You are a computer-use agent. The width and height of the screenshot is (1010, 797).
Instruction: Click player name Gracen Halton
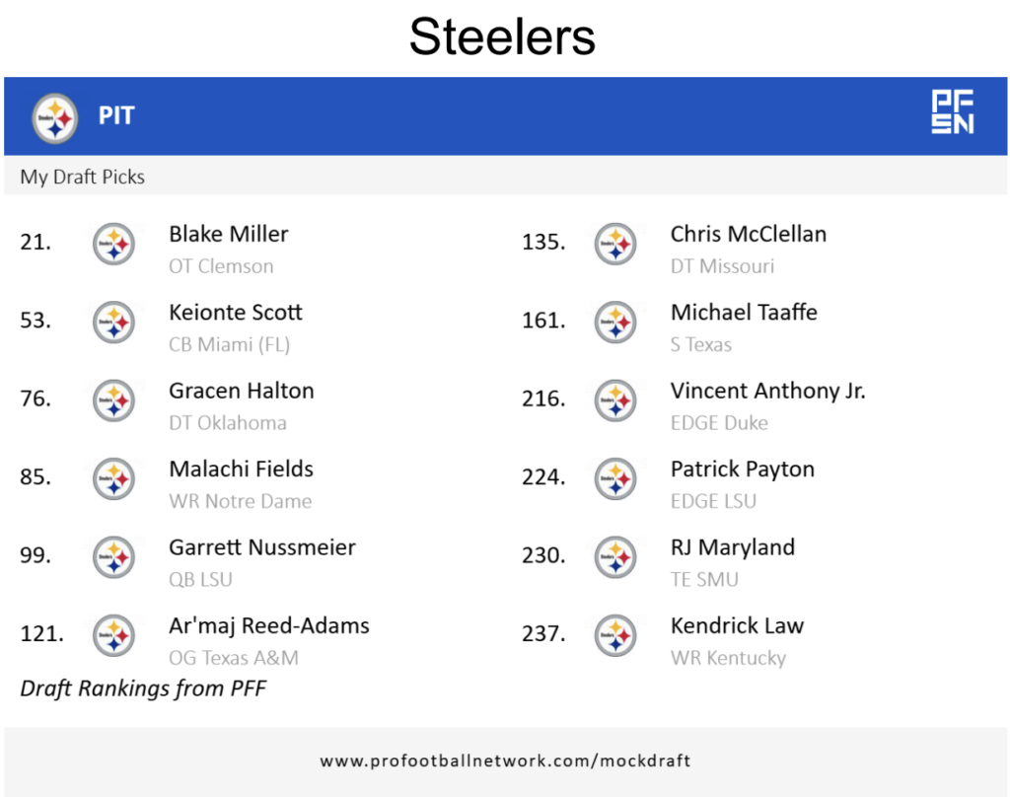(x=241, y=391)
